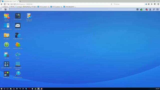Open the browser hamburger menu
This screenshot has width=160, height=90.
(x=158, y=4)
